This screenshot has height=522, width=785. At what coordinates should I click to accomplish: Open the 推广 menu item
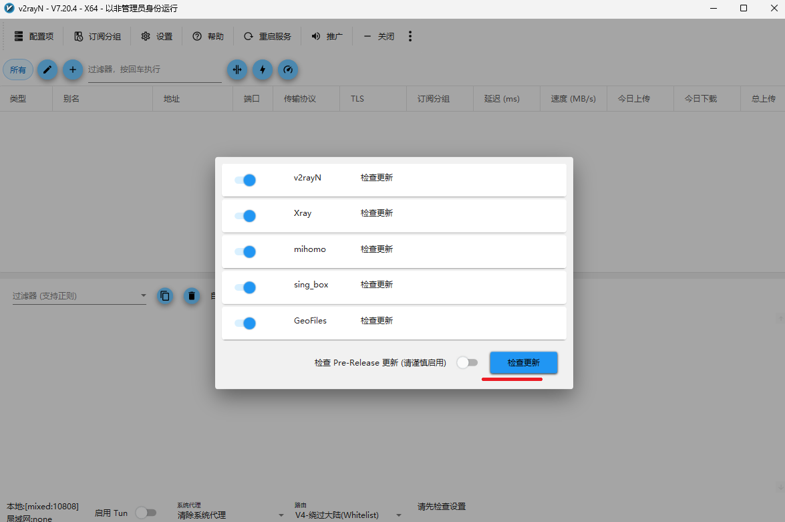pos(327,37)
